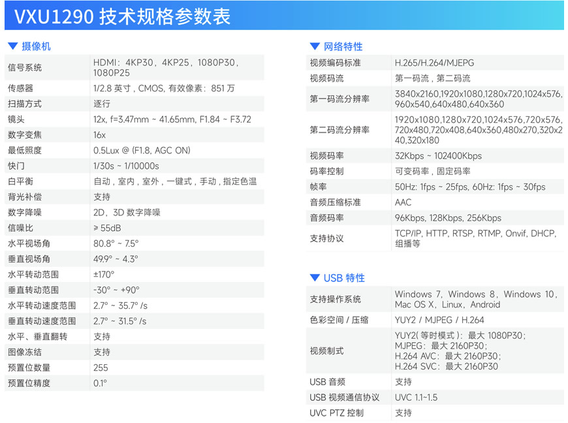Collapse the USB 特性 section triangle
This screenshot has height=423, width=568.
point(315,278)
